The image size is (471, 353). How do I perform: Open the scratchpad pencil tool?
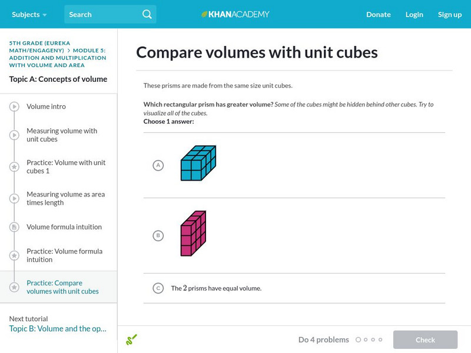point(131,339)
